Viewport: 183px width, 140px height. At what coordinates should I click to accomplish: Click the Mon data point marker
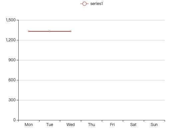pyautogui.click(x=29, y=31)
